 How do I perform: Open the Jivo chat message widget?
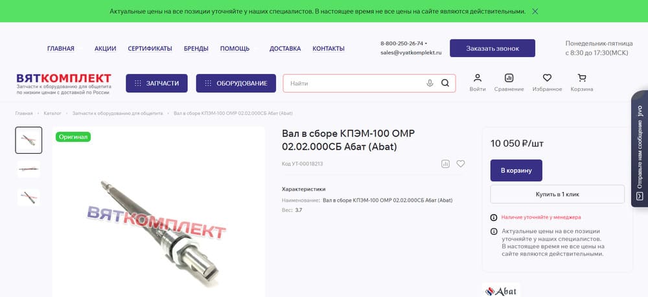(640, 148)
